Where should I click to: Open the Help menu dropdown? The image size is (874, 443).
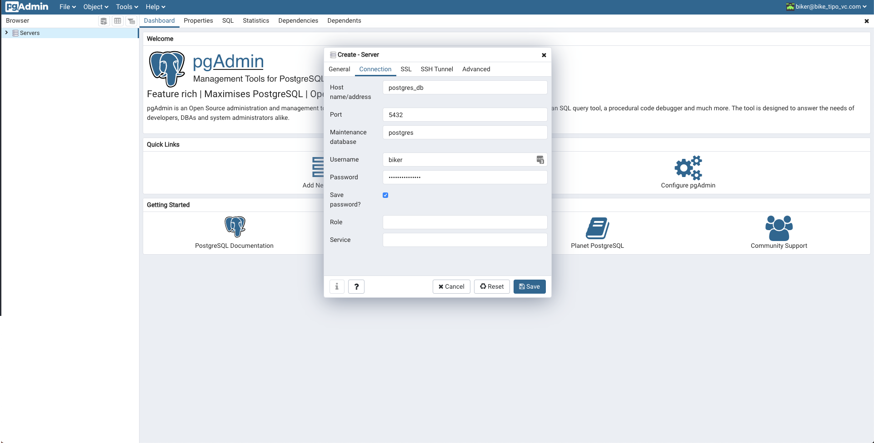(155, 7)
